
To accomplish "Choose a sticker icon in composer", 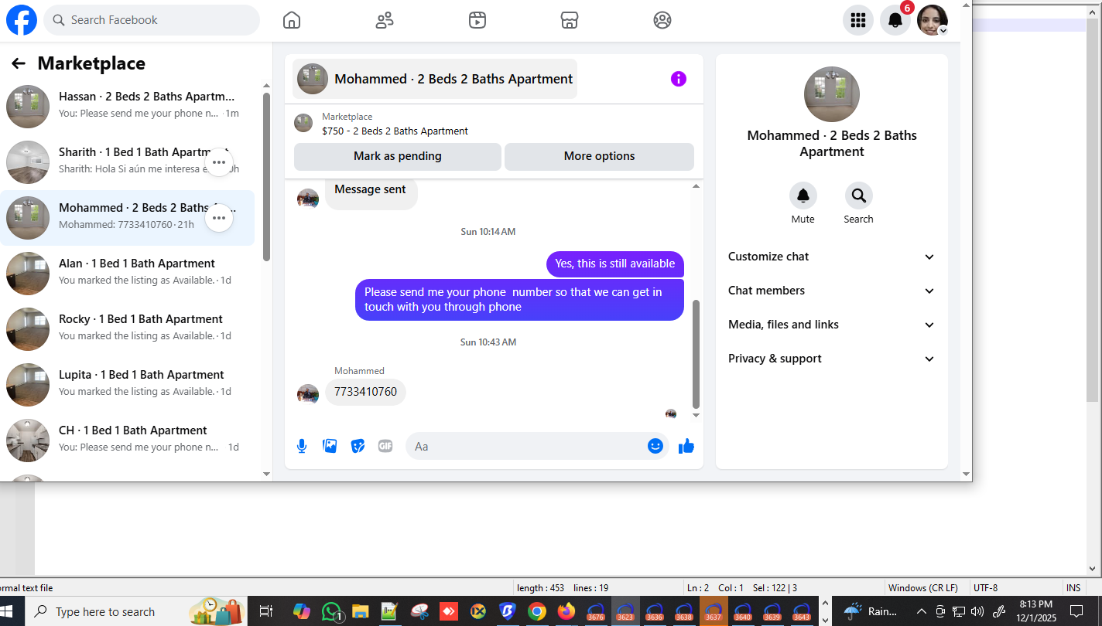I will click(x=358, y=446).
